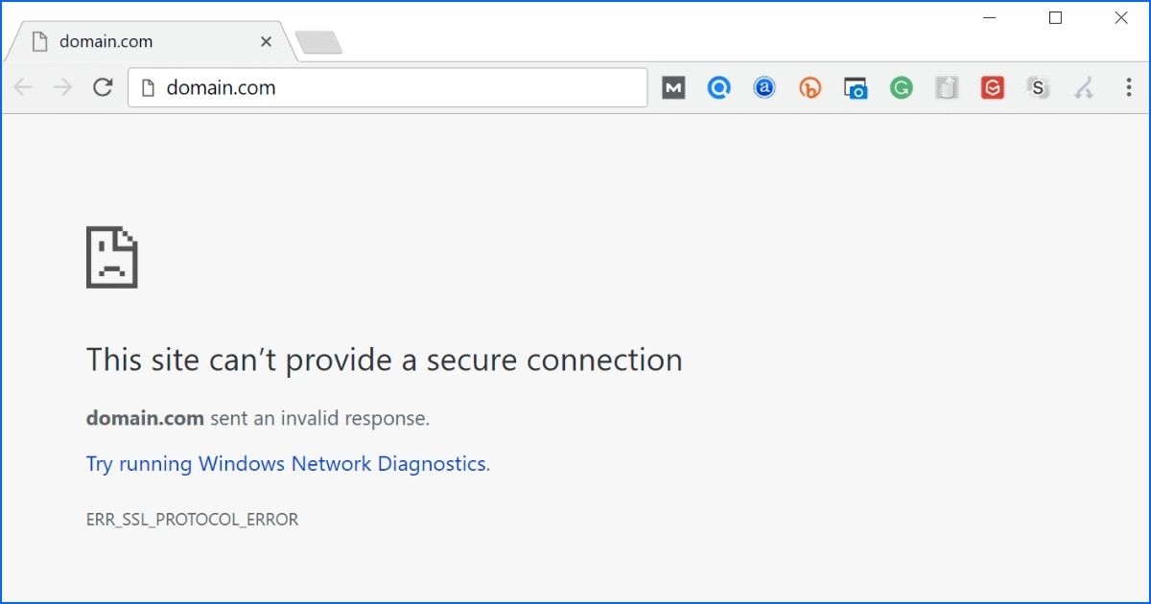
Task: Click inside the address bar
Action: tap(384, 87)
